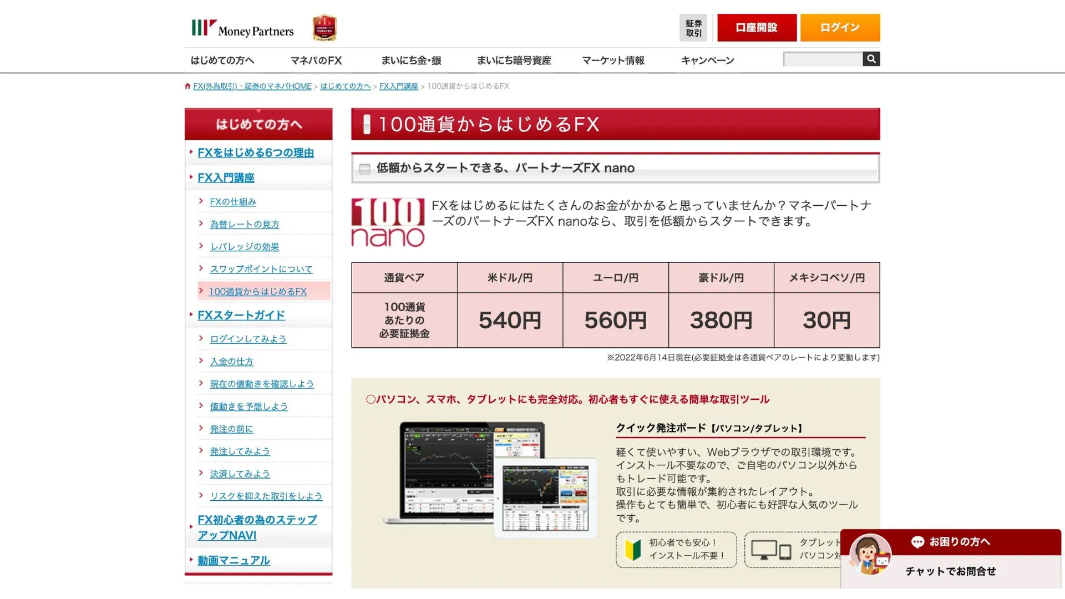Click the はじめての方へ sidebar header
This screenshot has width=1065, height=599.
click(x=258, y=124)
